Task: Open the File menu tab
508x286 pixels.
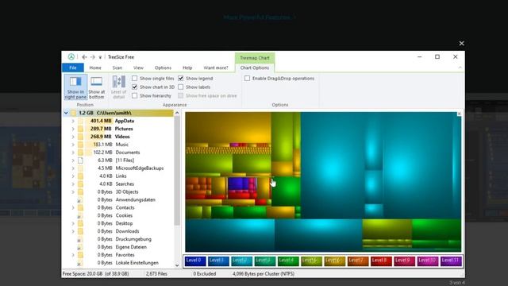Action: coord(73,68)
